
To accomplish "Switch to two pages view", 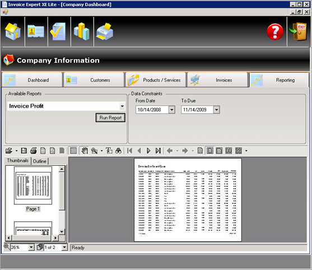I will click(x=229, y=151).
